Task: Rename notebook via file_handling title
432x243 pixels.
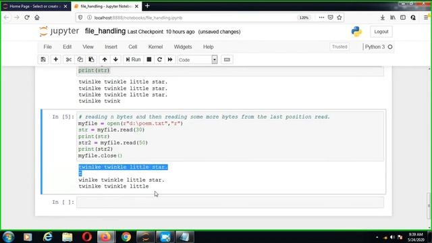Action: (x=105, y=31)
